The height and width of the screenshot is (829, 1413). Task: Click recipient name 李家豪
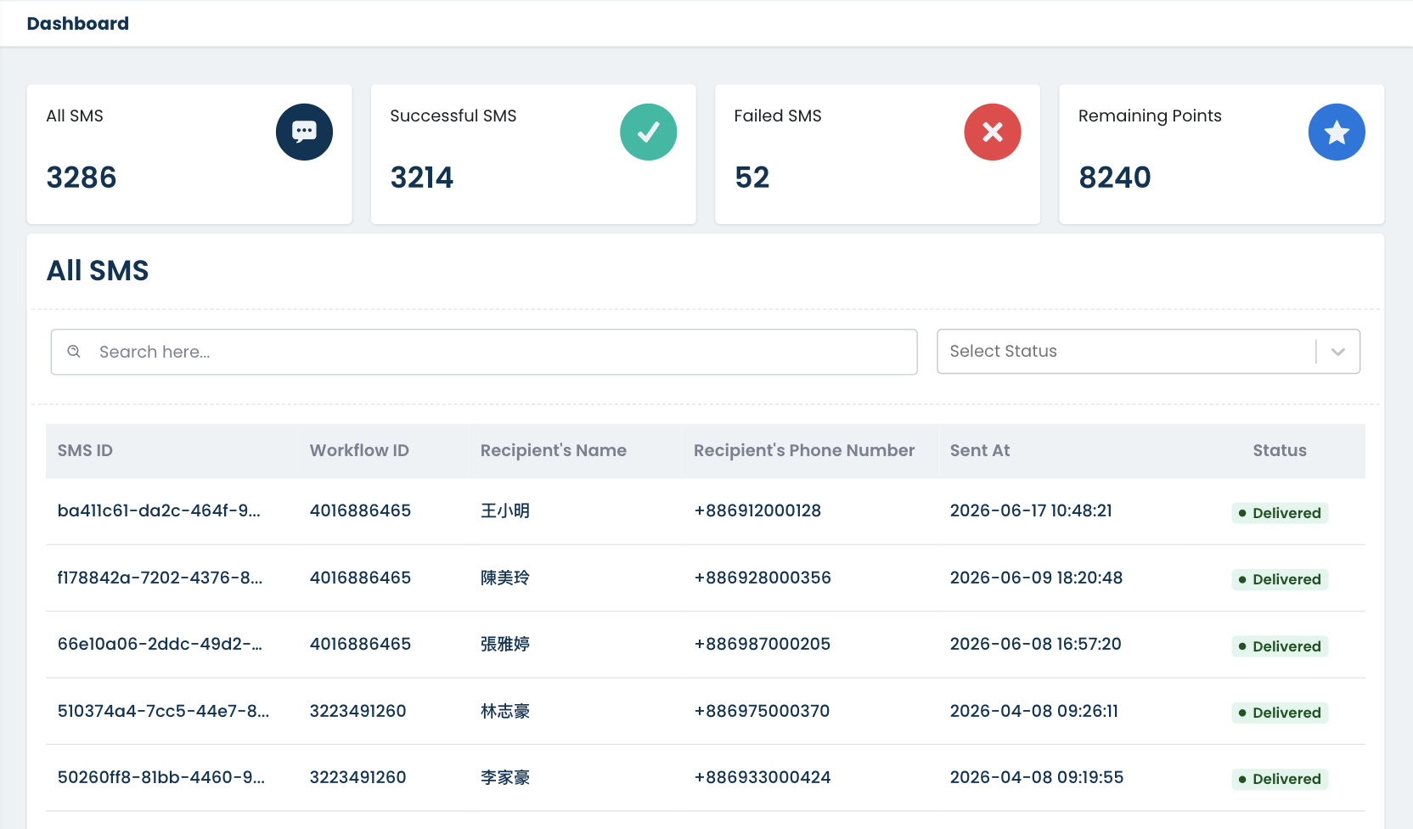point(505,778)
